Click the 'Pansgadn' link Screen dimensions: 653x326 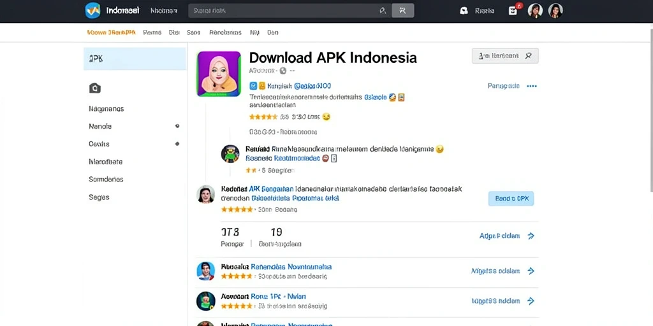click(x=504, y=86)
